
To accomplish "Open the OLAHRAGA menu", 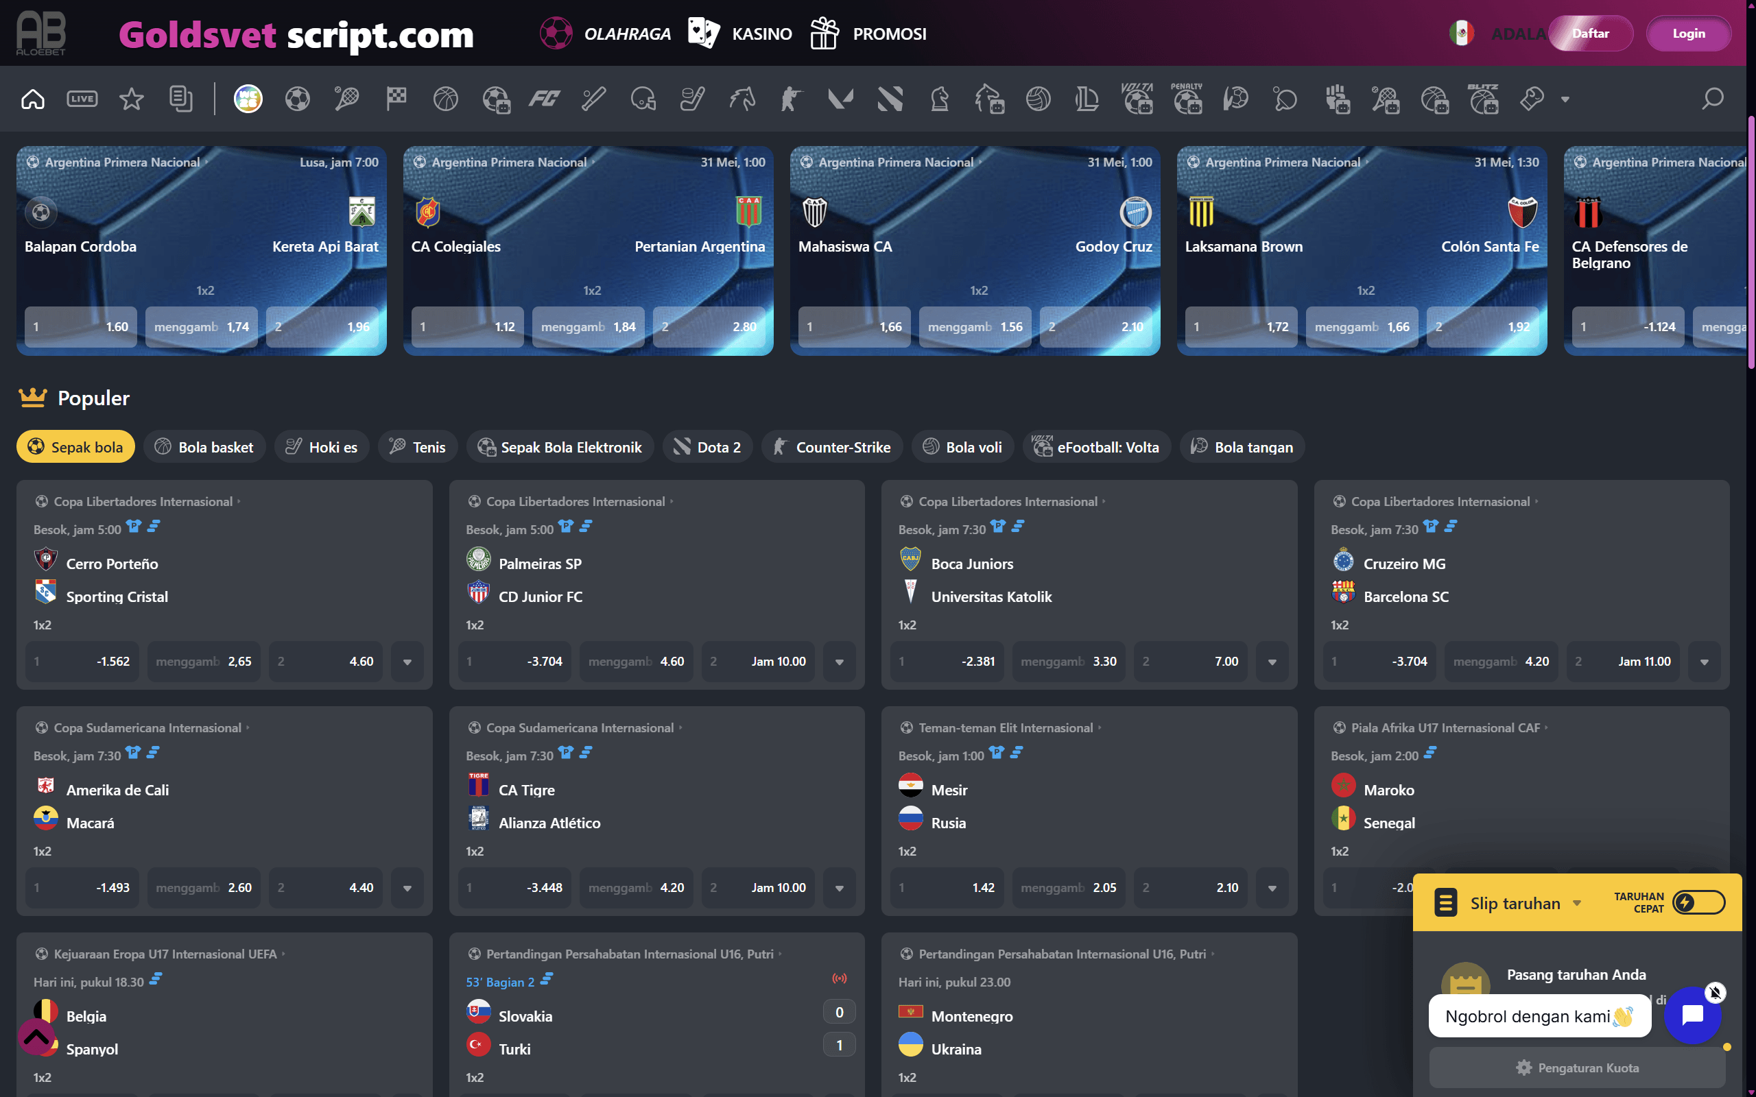I will coord(605,34).
